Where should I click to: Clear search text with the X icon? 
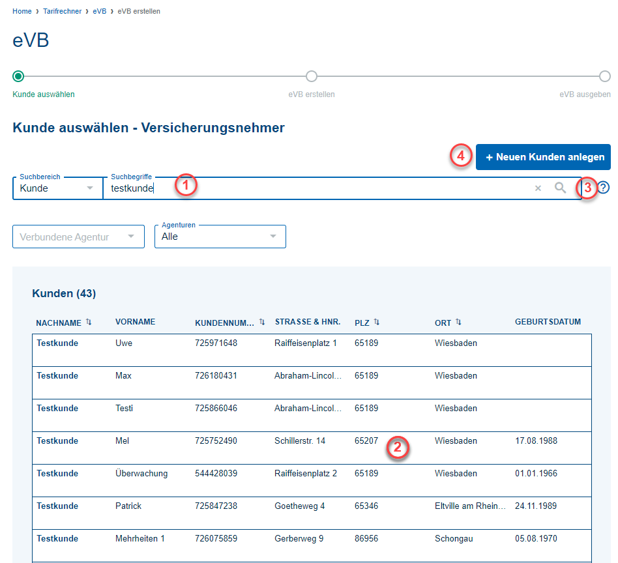(538, 188)
